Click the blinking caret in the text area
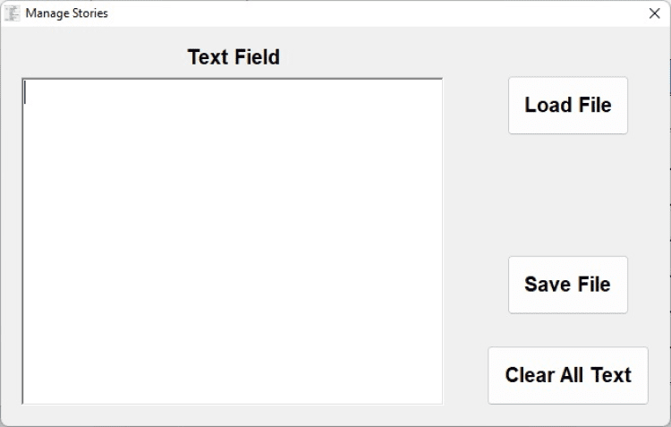Viewport: 671px width, 427px height. pos(26,92)
